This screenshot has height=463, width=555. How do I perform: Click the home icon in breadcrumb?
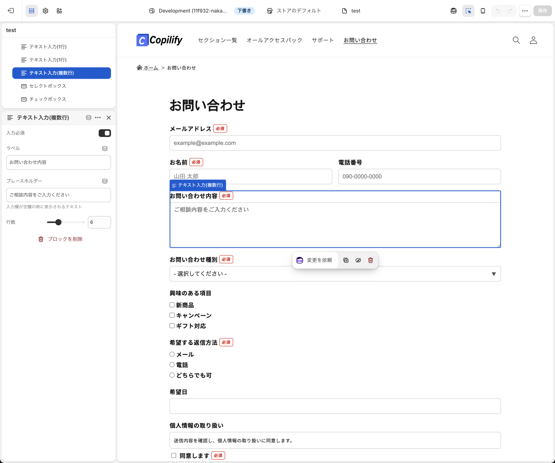coord(140,68)
